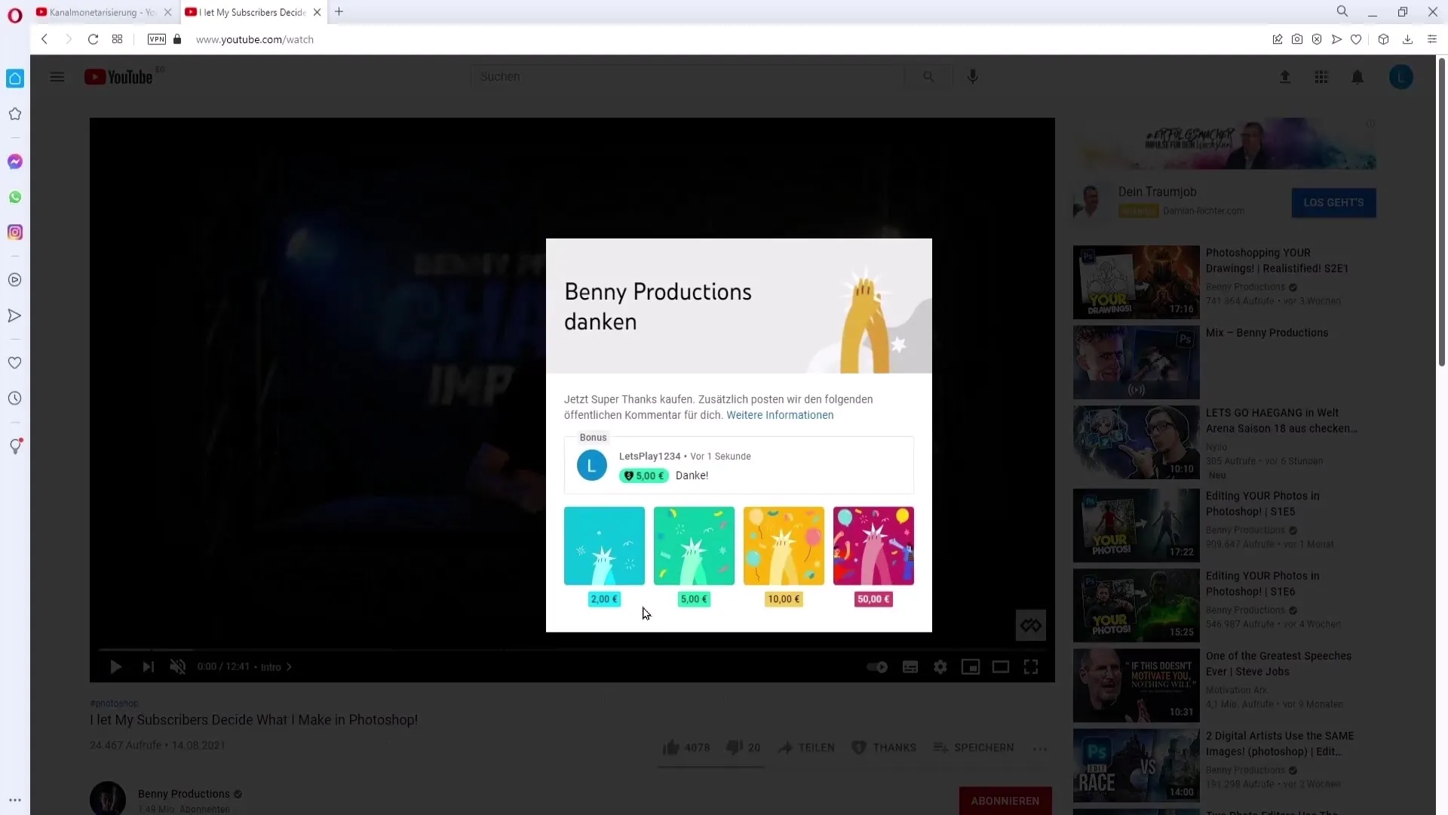
Task: Unmute the video player
Action: coord(177,667)
